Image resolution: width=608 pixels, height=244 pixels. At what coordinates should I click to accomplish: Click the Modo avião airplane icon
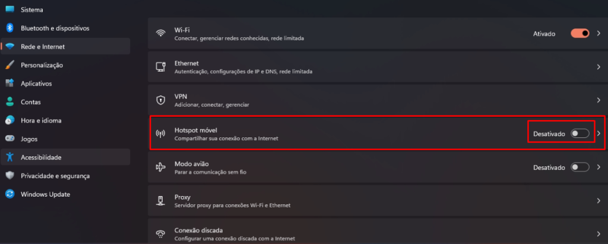(160, 167)
